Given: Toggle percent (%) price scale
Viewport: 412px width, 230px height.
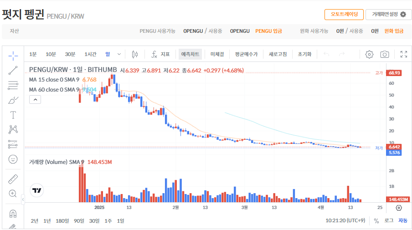Looking at the screenshot, I should 376,221.
